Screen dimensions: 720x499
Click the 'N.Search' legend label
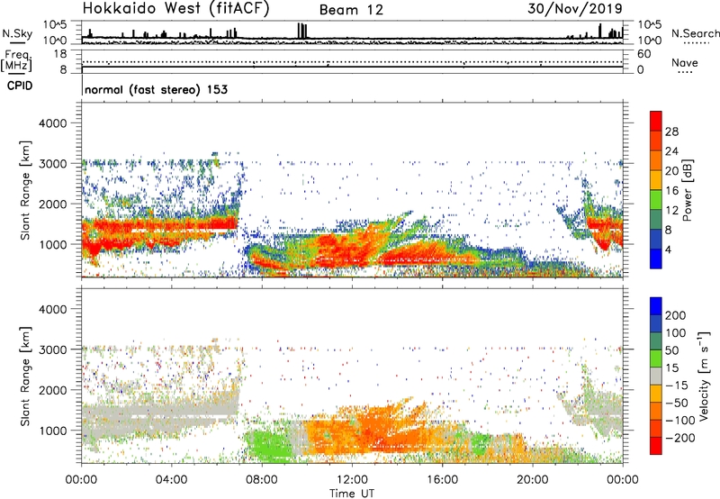pyautogui.click(x=695, y=33)
